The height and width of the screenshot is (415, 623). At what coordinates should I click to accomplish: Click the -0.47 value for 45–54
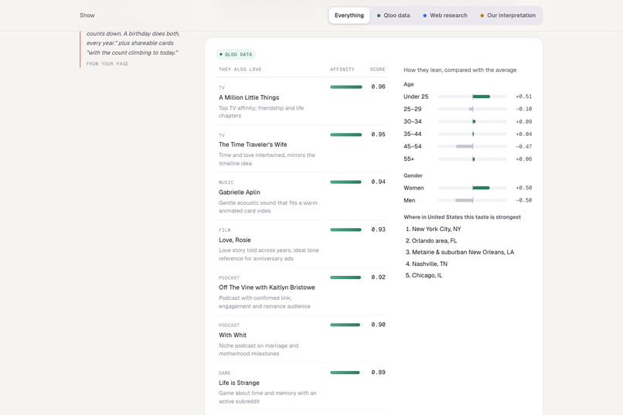click(523, 147)
